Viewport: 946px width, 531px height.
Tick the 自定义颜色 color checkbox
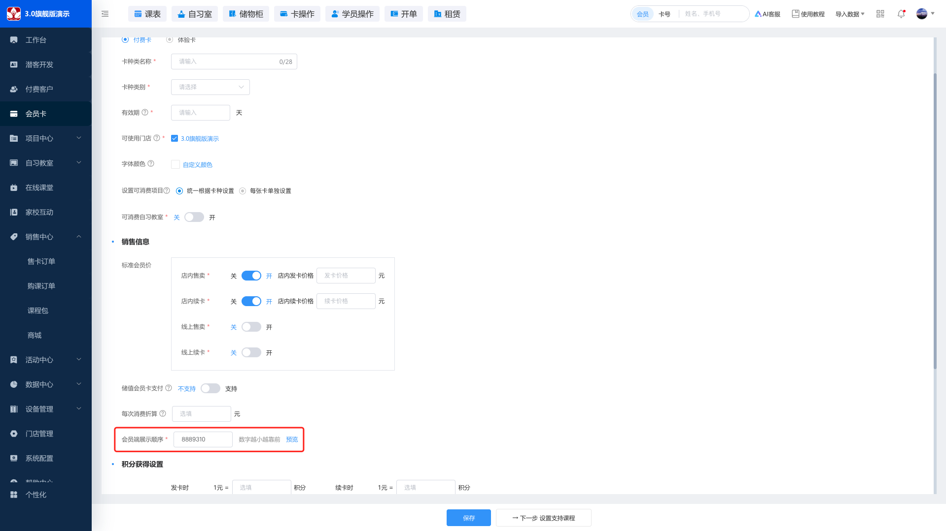point(175,164)
